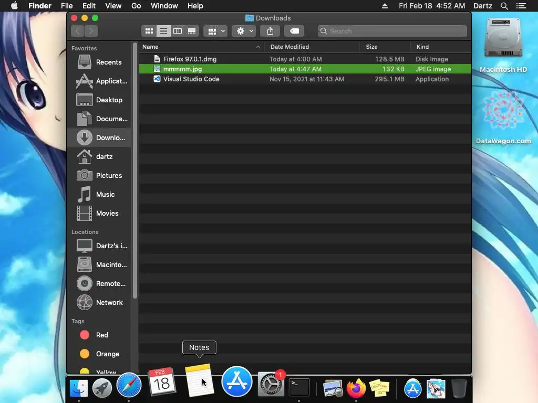Open Pictures in the sidebar

tap(99, 175)
